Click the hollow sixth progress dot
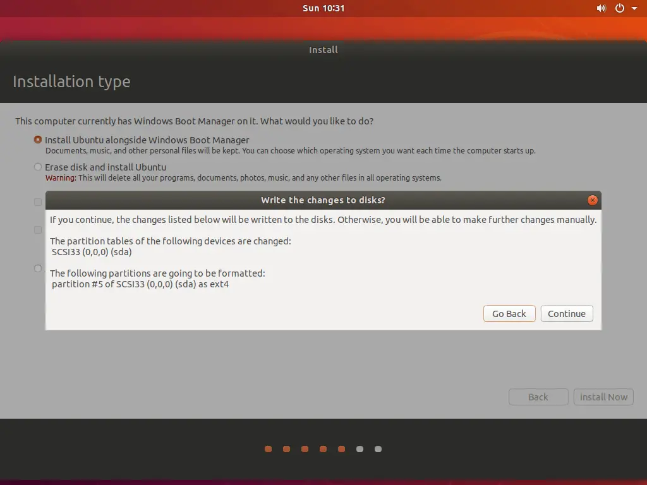Viewport: 647px width, 485px height. (360, 449)
